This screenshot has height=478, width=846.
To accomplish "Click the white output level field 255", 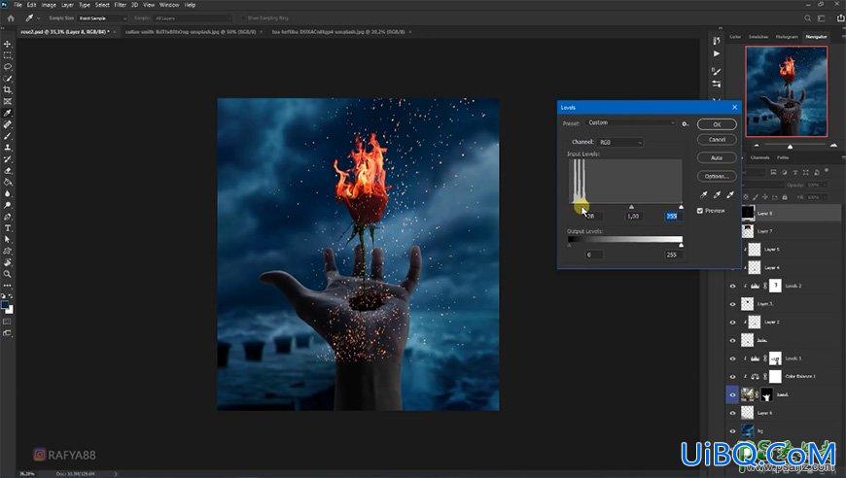I will 672,255.
